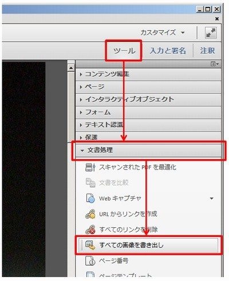Expand the テキスト認識 section
This screenshot has height=281, width=229.
coord(148,125)
